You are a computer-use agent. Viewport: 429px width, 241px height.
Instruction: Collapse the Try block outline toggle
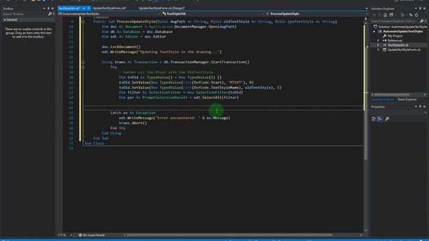83,67
